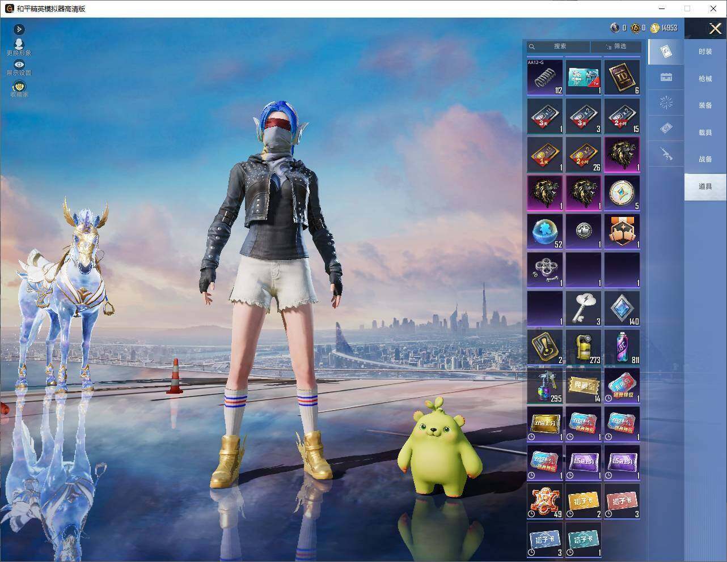The height and width of the screenshot is (562, 727).
Task: Switch to the 载具 vehicles tab
Action: (705, 133)
